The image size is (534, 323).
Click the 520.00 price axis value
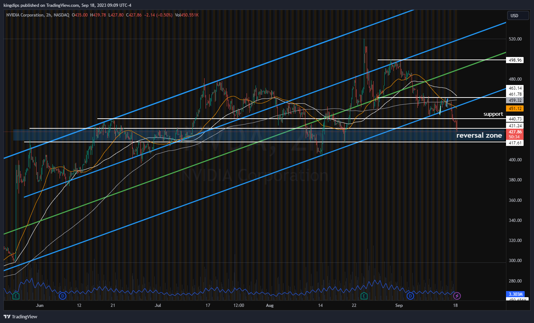(515, 39)
